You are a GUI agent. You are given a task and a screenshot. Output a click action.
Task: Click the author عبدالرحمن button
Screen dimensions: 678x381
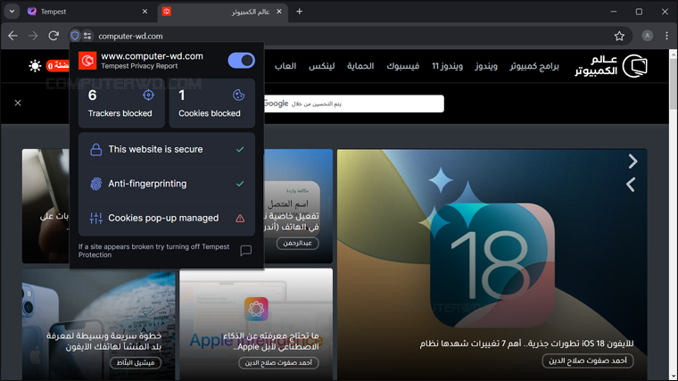297,244
